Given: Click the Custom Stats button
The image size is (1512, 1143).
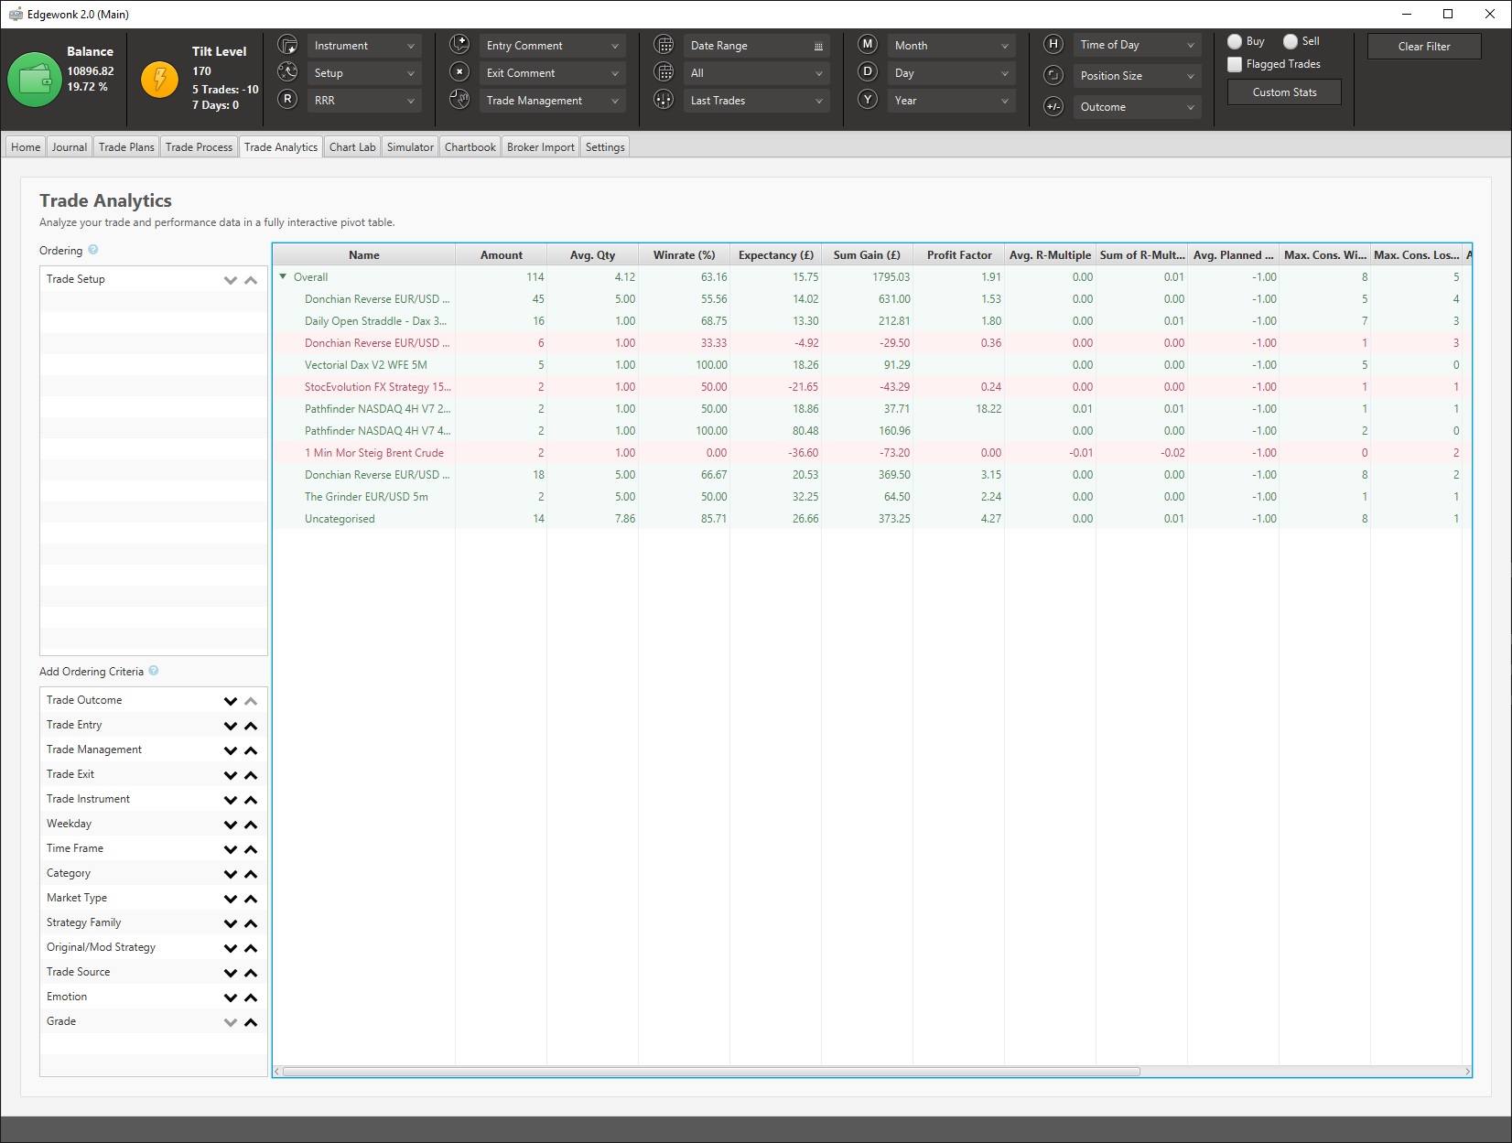Looking at the screenshot, I should [x=1284, y=92].
